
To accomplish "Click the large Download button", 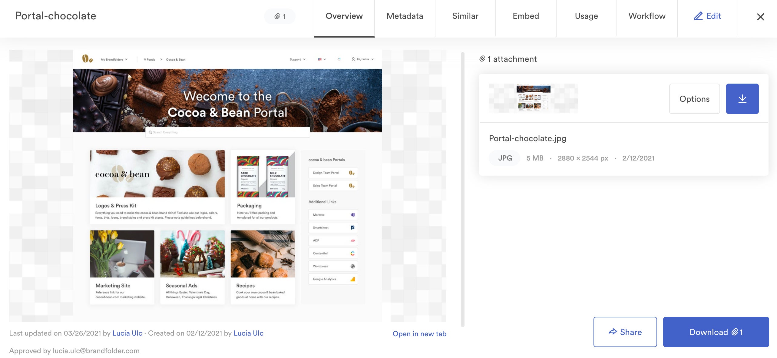I will click(x=716, y=332).
